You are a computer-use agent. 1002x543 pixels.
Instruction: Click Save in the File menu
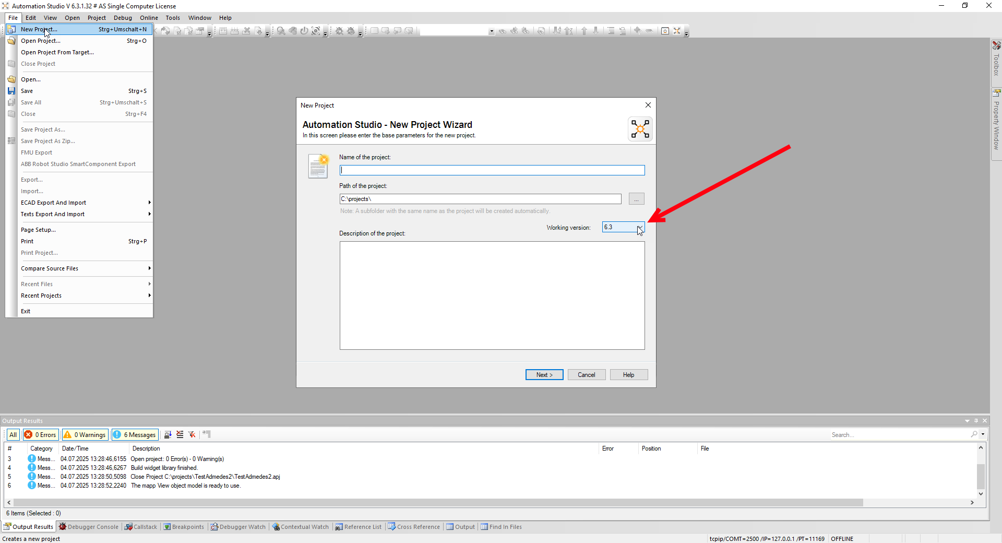coord(79,91)
